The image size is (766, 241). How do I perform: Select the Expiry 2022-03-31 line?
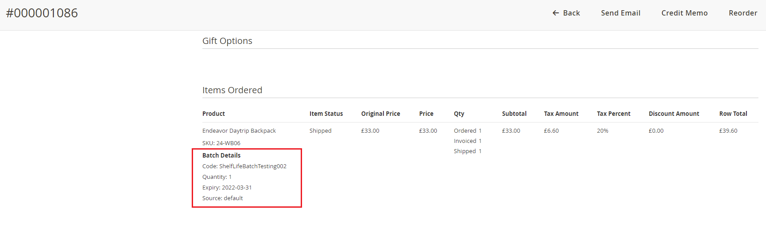227,188
